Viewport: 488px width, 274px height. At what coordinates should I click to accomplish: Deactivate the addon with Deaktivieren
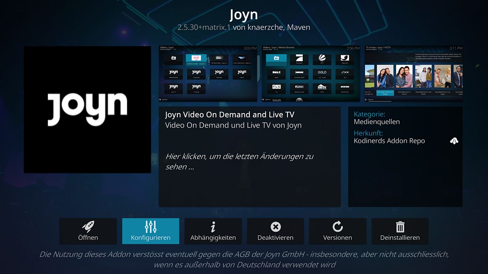coord(275,231)
